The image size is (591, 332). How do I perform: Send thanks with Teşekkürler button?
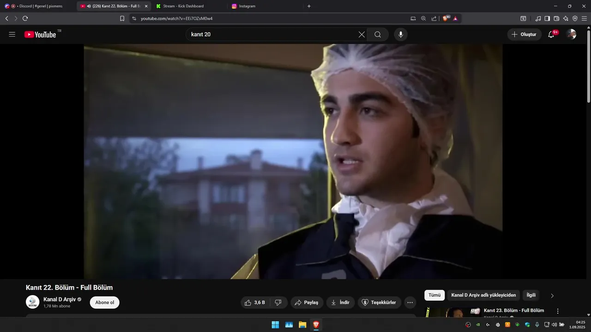click(379, 302)
